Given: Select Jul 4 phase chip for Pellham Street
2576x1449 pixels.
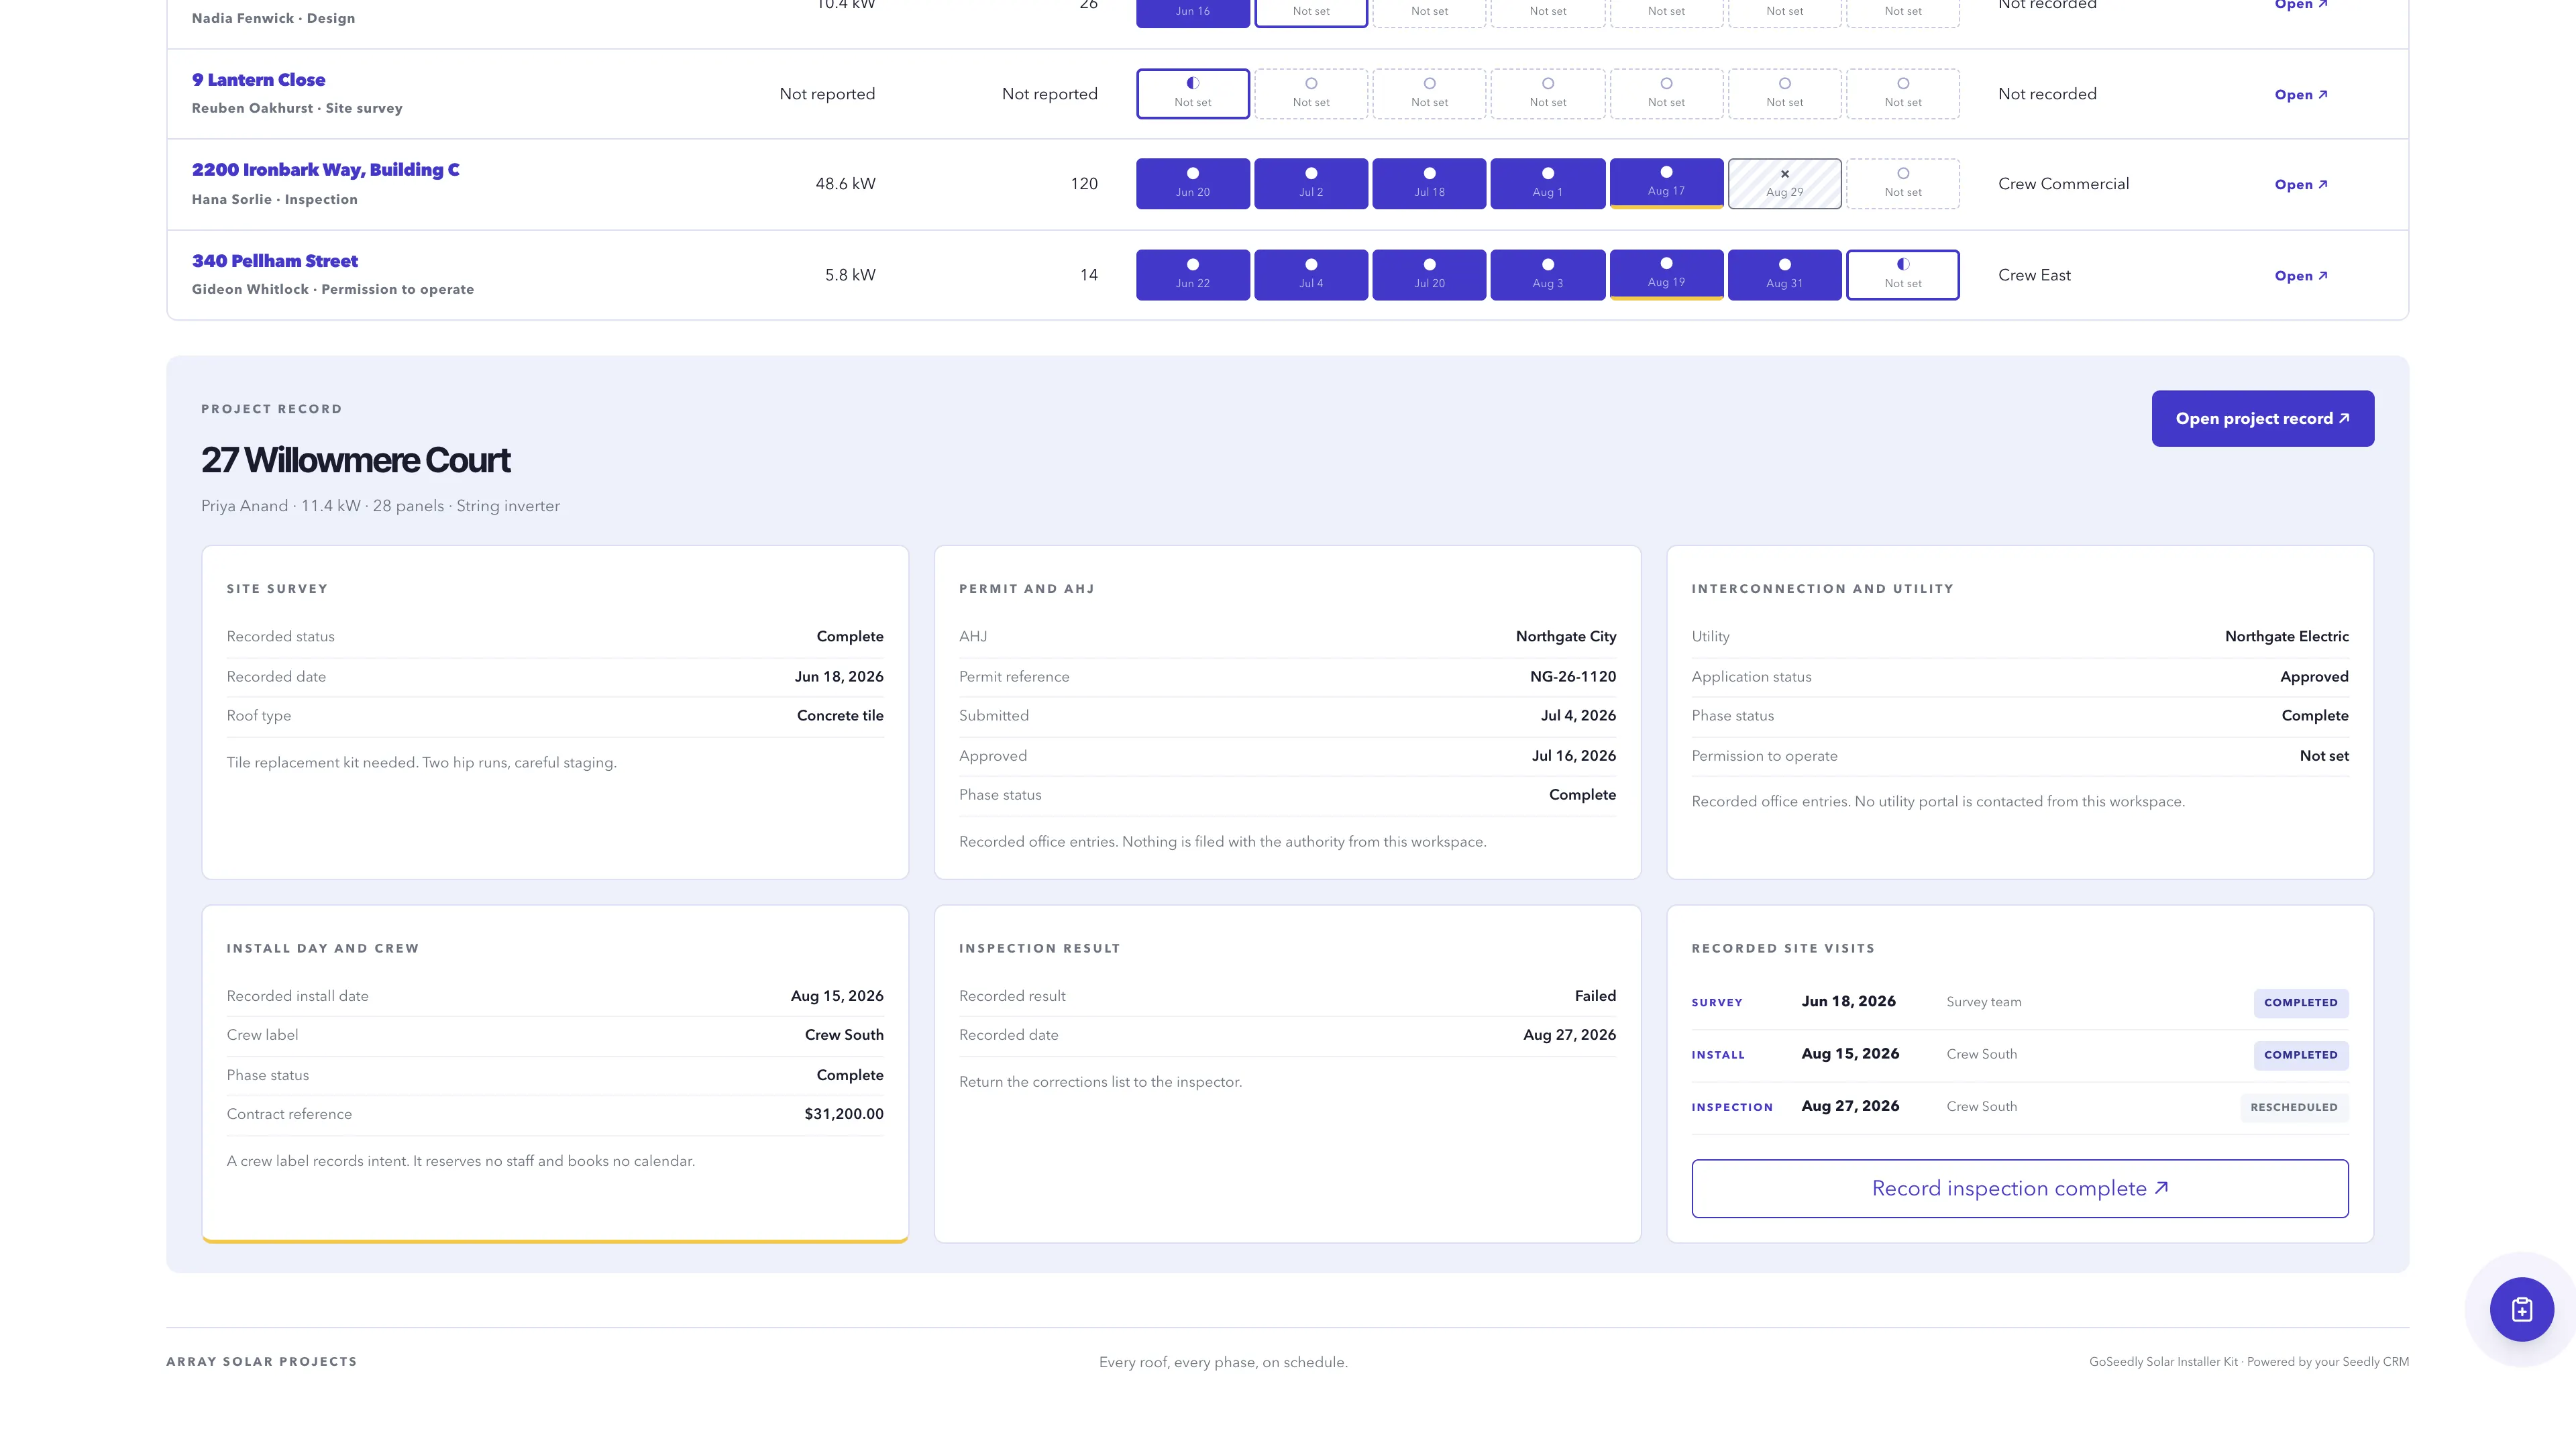Looking at the screenshot, I should tap(1310, 275).
